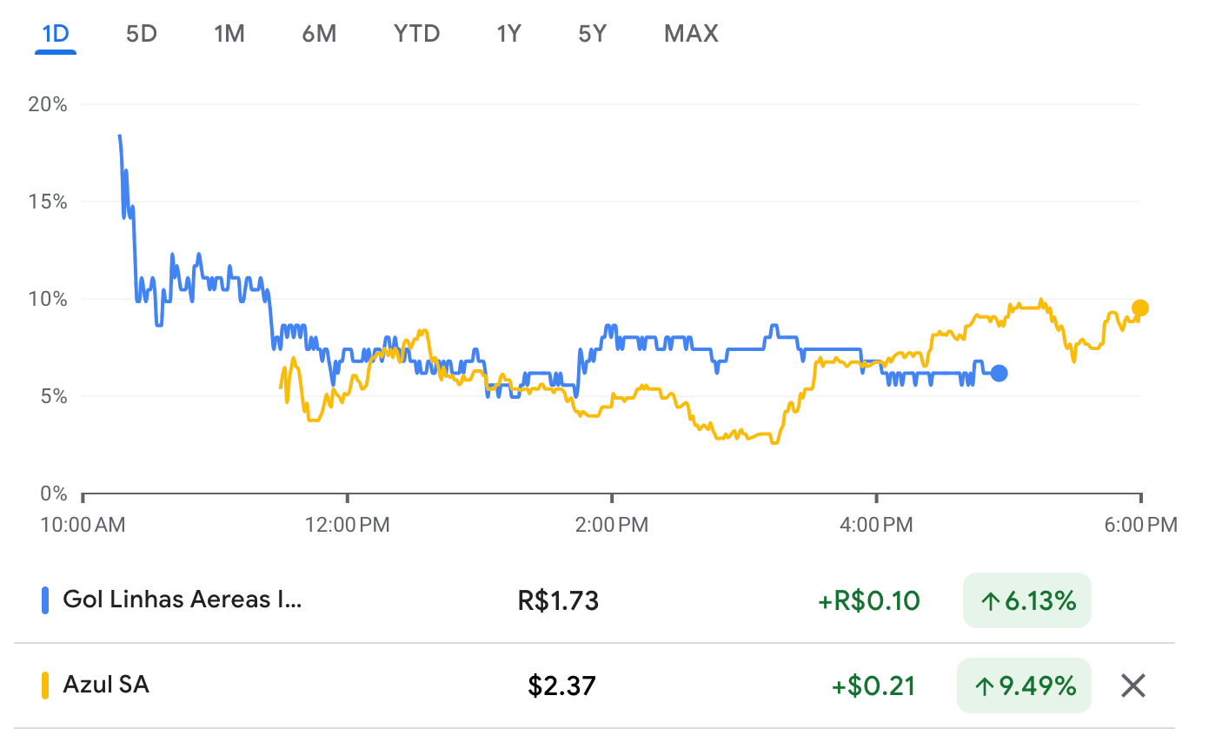Click the 0% y-axis label

[53, 494]
